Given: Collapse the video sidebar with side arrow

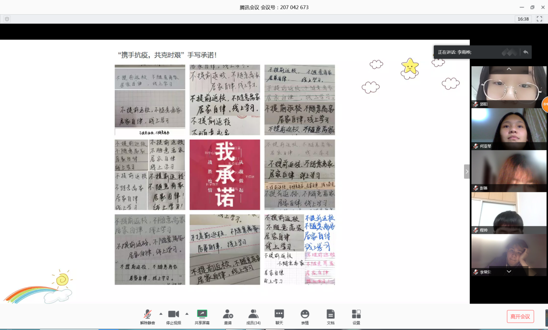Looking at the screenshot, I should (x=467, y=172).
